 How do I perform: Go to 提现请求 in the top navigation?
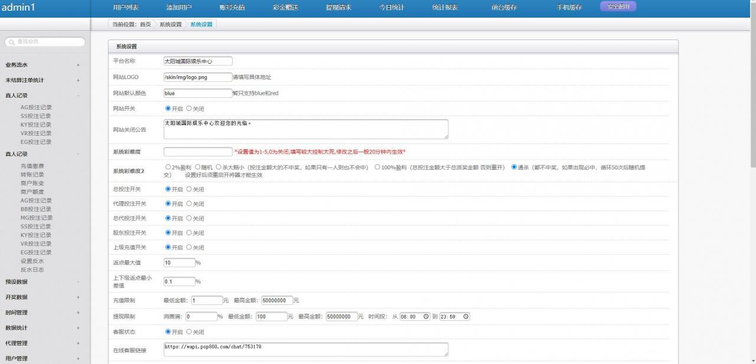pyautogui.click(x=338, y=8)
